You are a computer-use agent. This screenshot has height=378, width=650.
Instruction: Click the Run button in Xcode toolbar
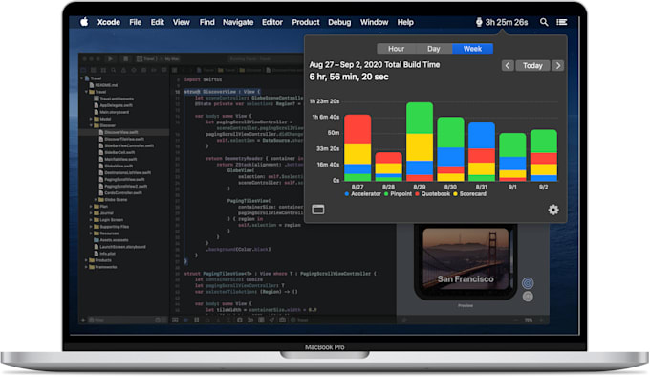click(110, 59)
